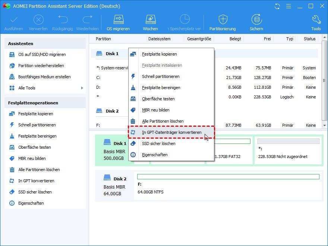This screenshot has height=246, width=328.
Task: Choose Festplatte bereinigen from context menu
Action: pos(171,88)
